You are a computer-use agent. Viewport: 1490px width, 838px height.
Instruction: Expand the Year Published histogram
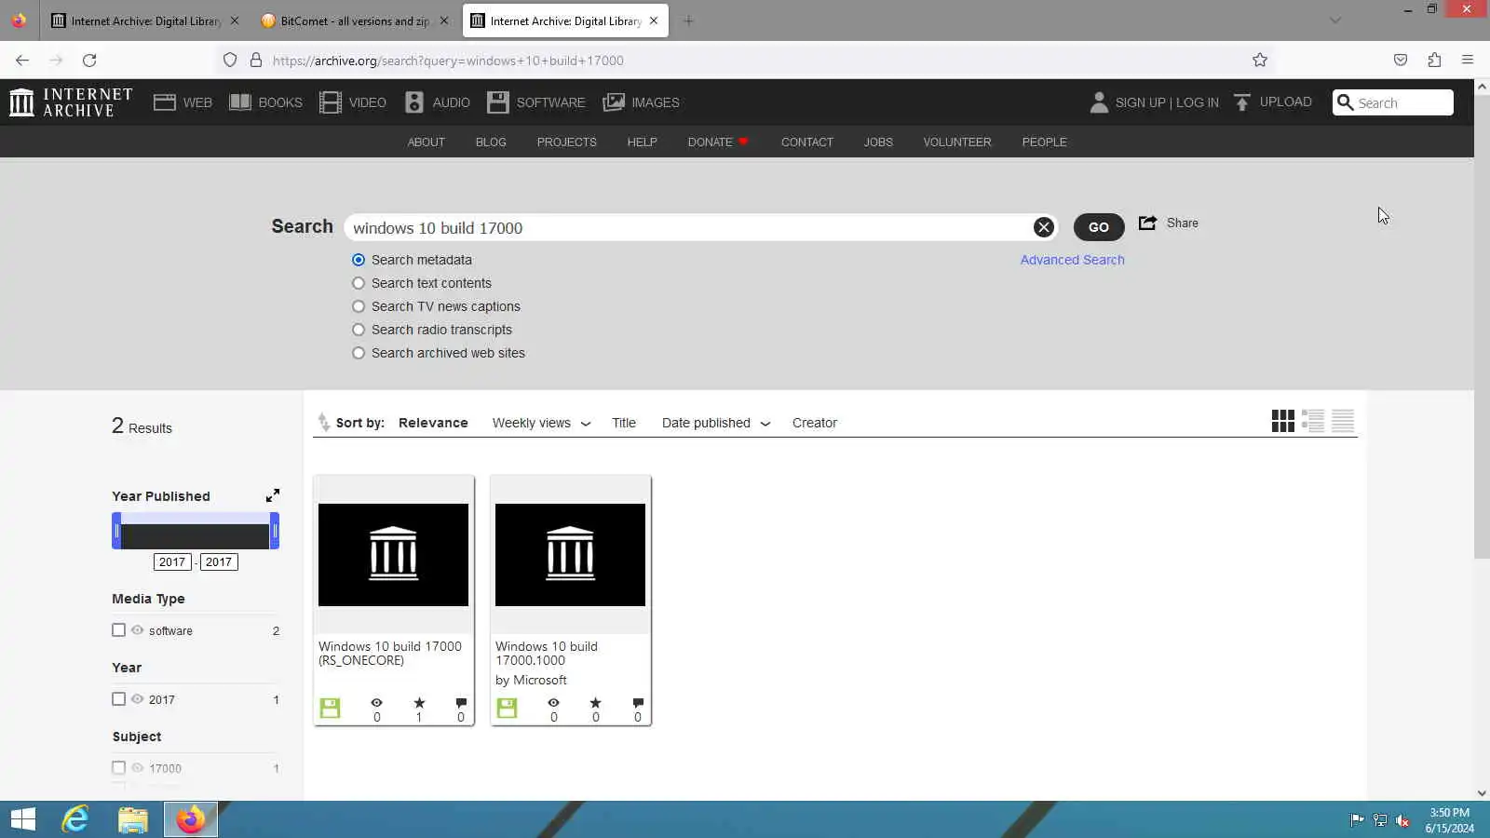pyautogui.click(x=273, y=495)
